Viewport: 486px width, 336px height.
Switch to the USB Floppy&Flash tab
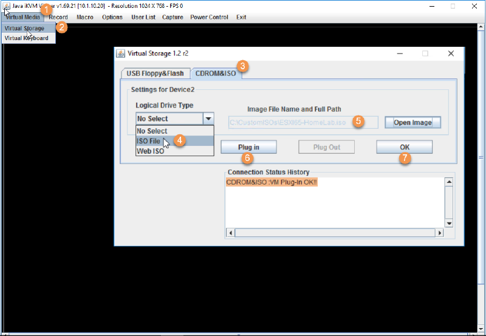pyautogui.click(x=156, y=74)
